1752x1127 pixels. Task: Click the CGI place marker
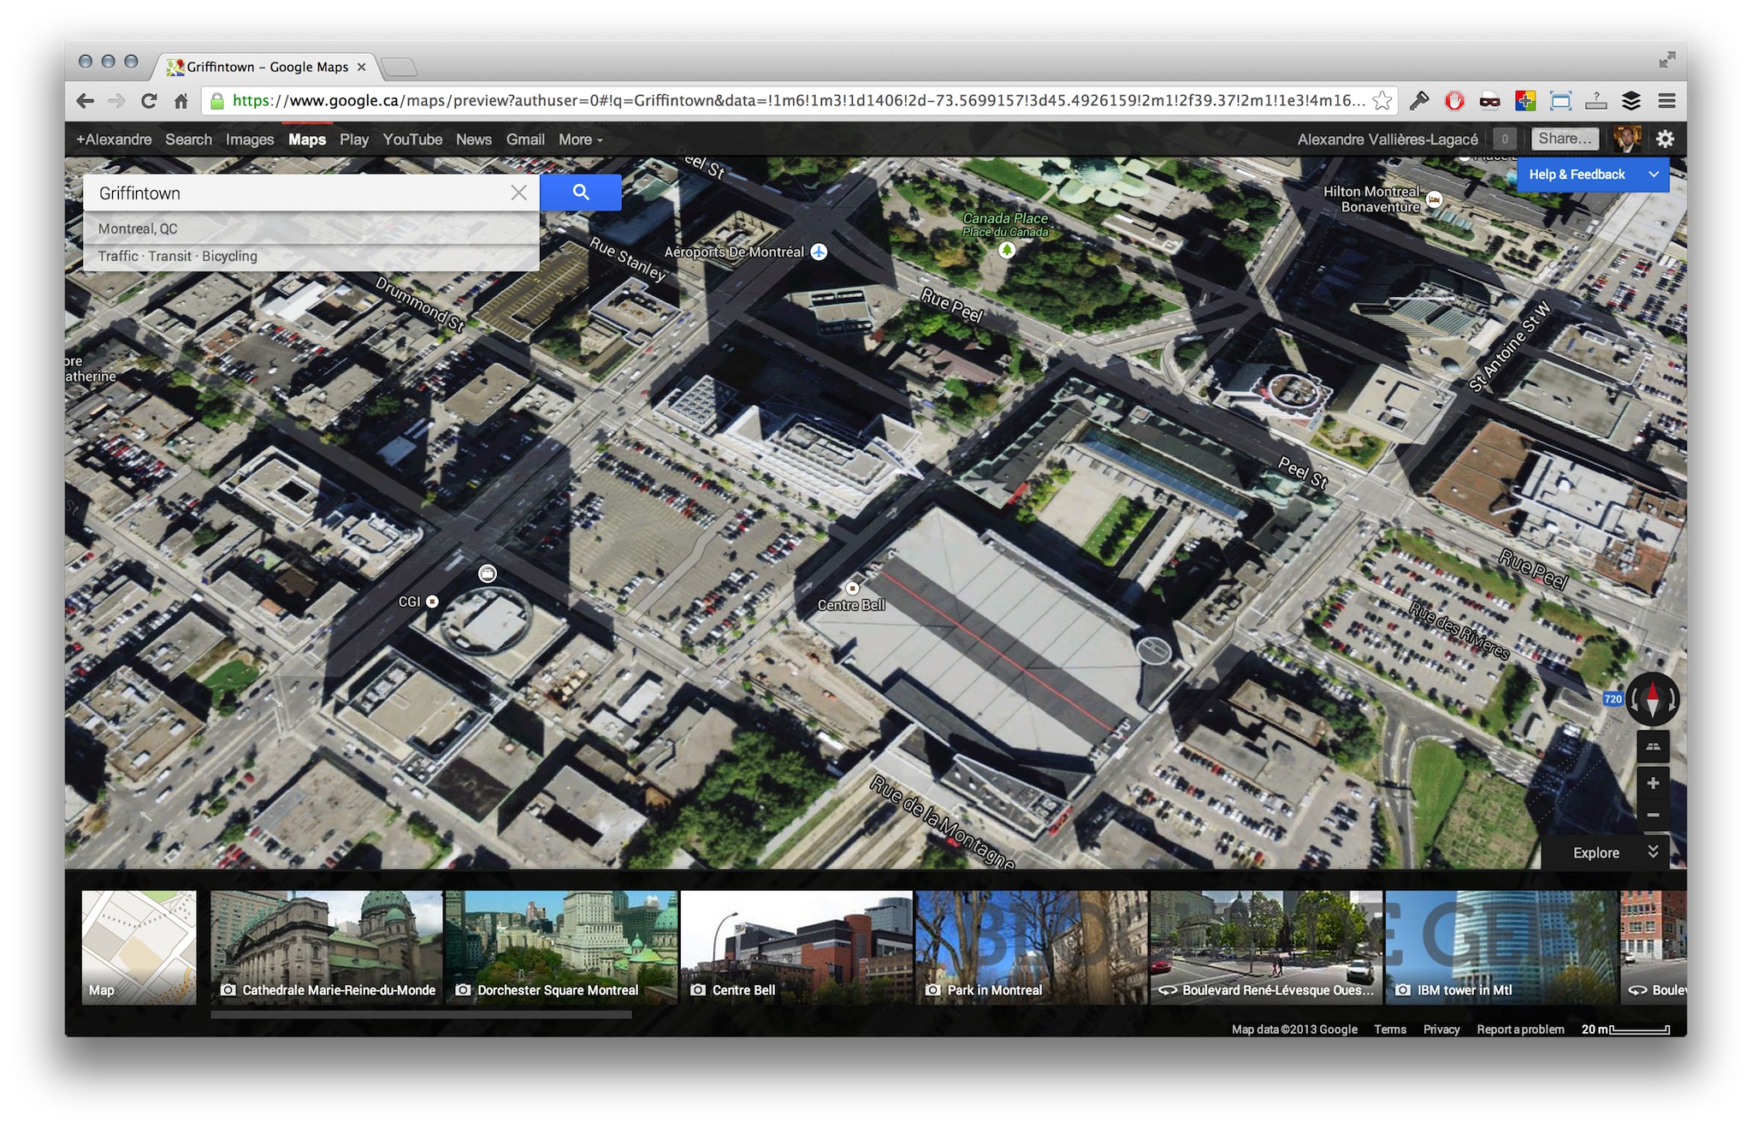(x=432, y=602)
